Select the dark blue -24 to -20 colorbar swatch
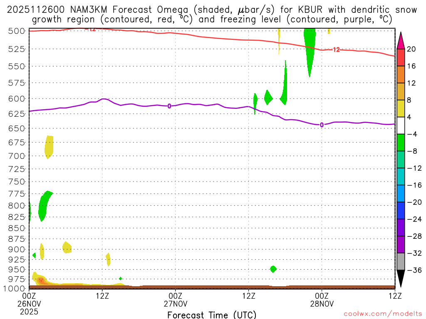Viewport: 426px width, 319px height. pos(401,211)
